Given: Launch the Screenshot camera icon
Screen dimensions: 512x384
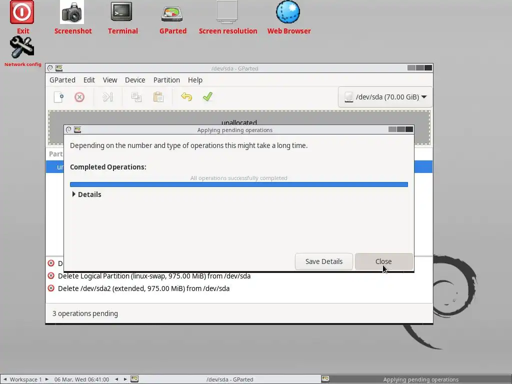Looking at the screenshot, I should [x=72, y=12].
